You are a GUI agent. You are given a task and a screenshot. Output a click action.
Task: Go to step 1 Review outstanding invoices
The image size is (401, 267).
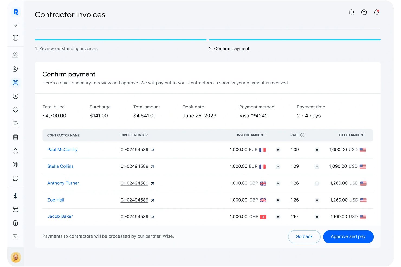click(x=66, y=48)
